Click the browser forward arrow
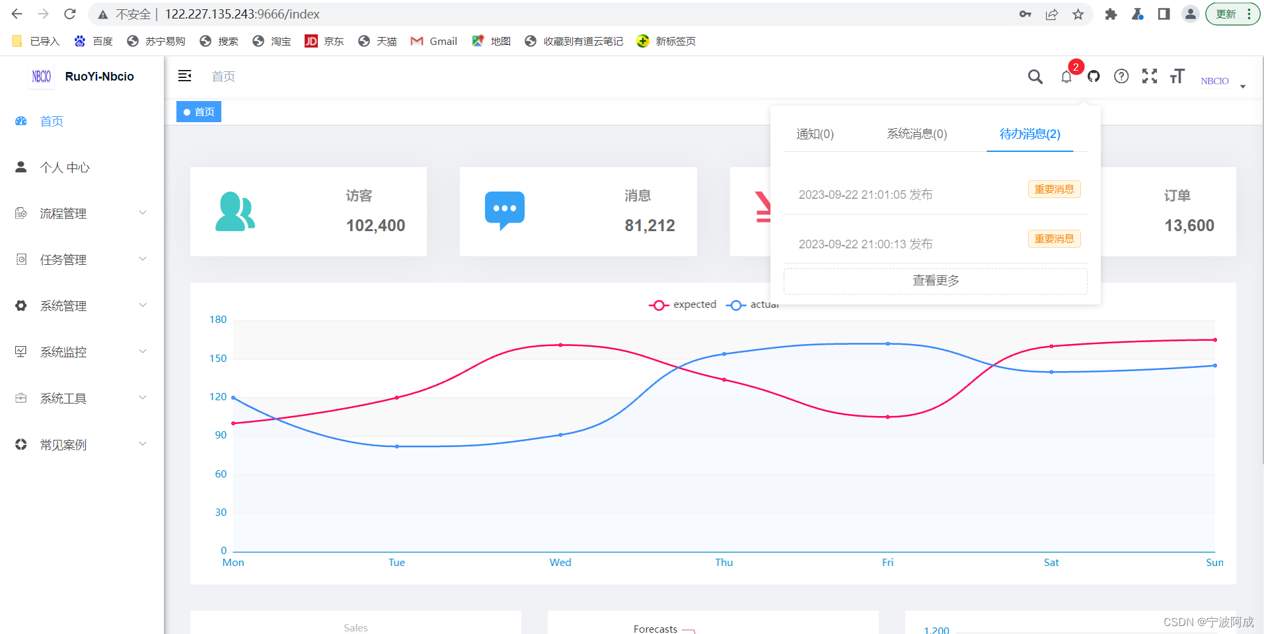The image size is (1264, 634). [43, 14]
